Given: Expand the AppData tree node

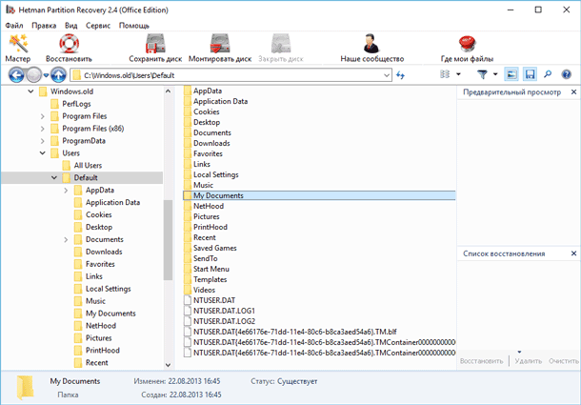Looking at the screenshot, I should coord(66,191).
